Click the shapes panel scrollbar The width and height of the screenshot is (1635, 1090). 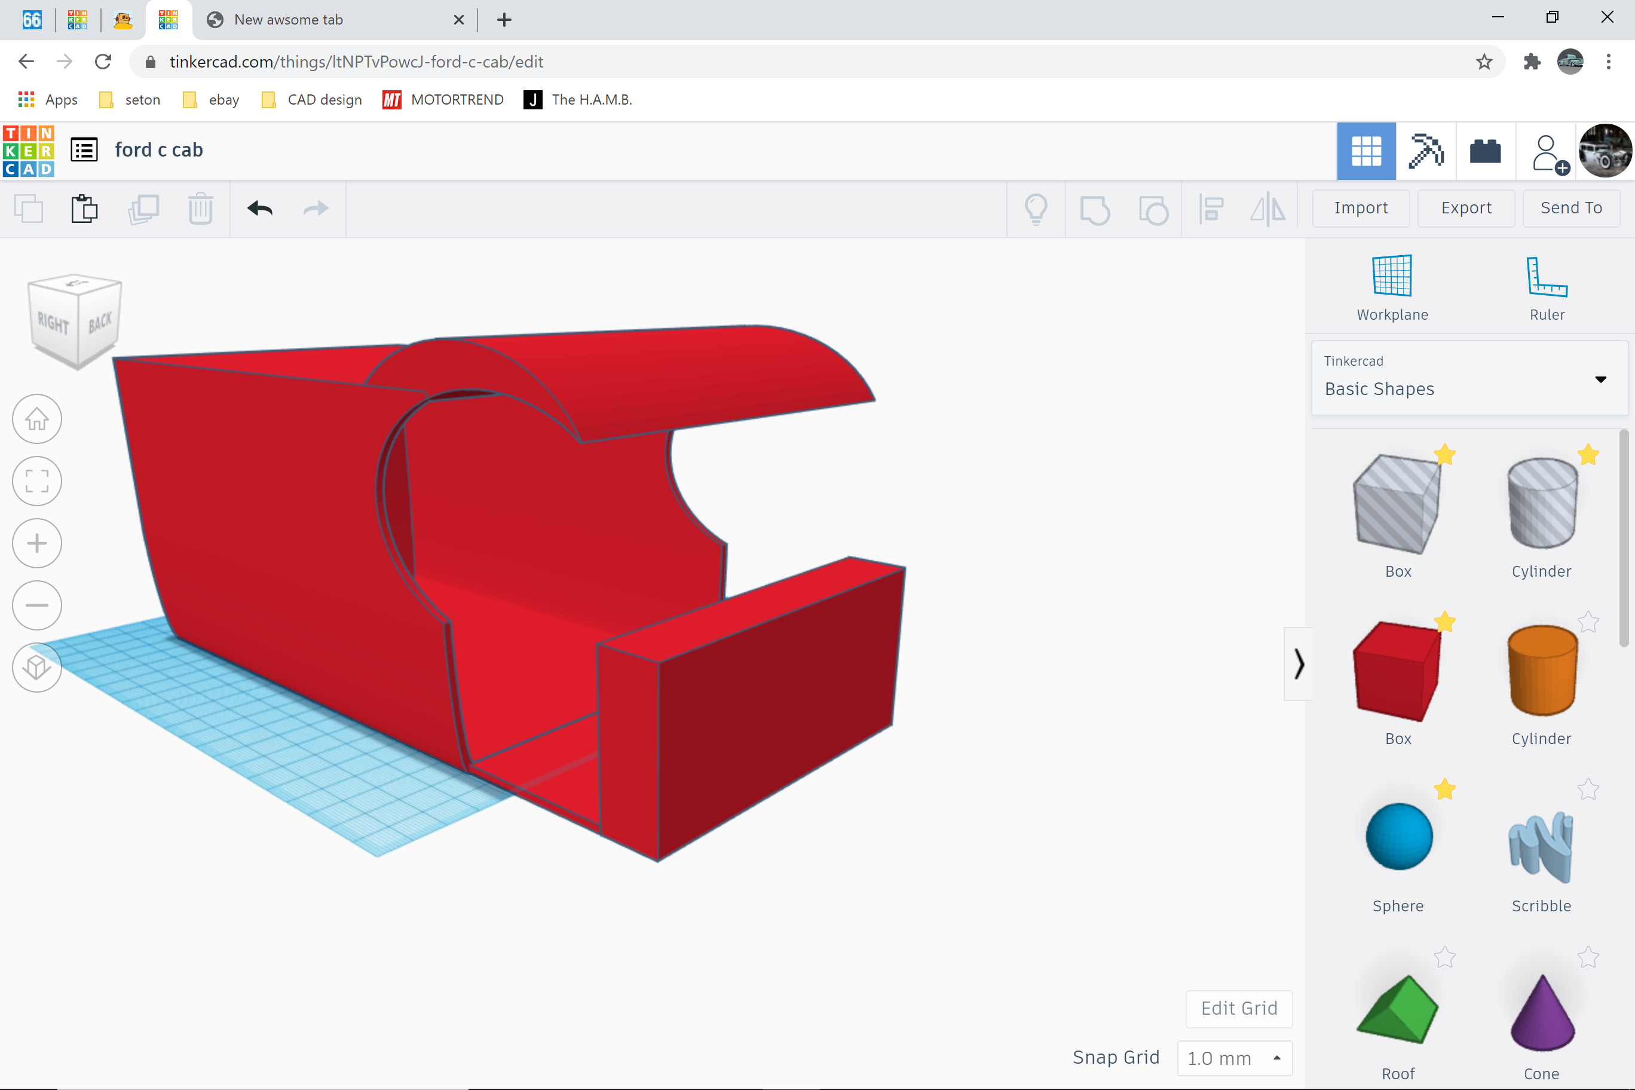1623,538
